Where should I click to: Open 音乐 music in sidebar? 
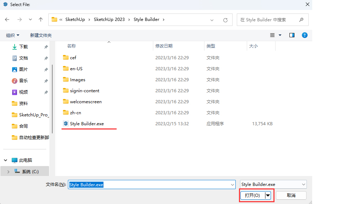point(23,81)
